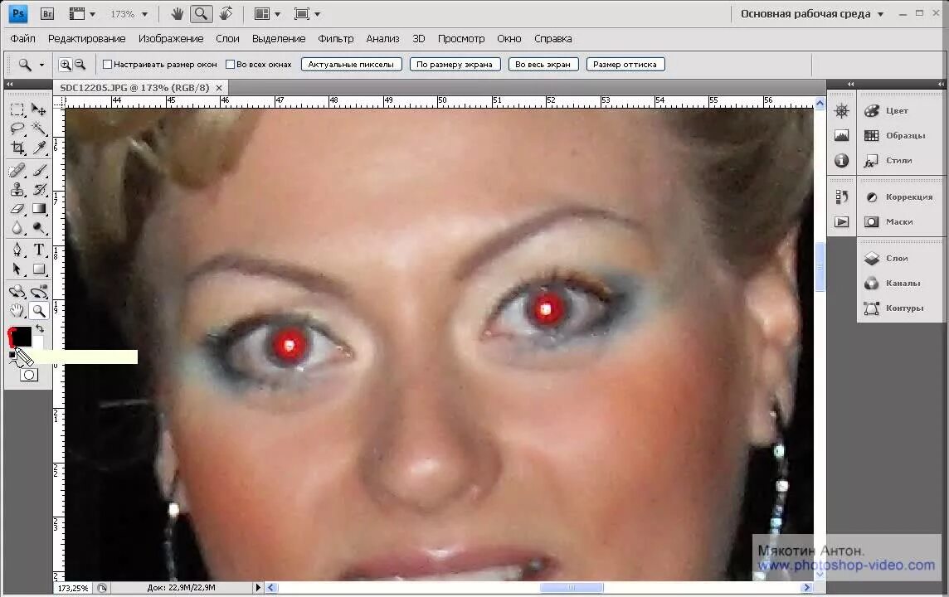949x597 pixels.
Task: Select the Type tool
Action: click(39, 250)
